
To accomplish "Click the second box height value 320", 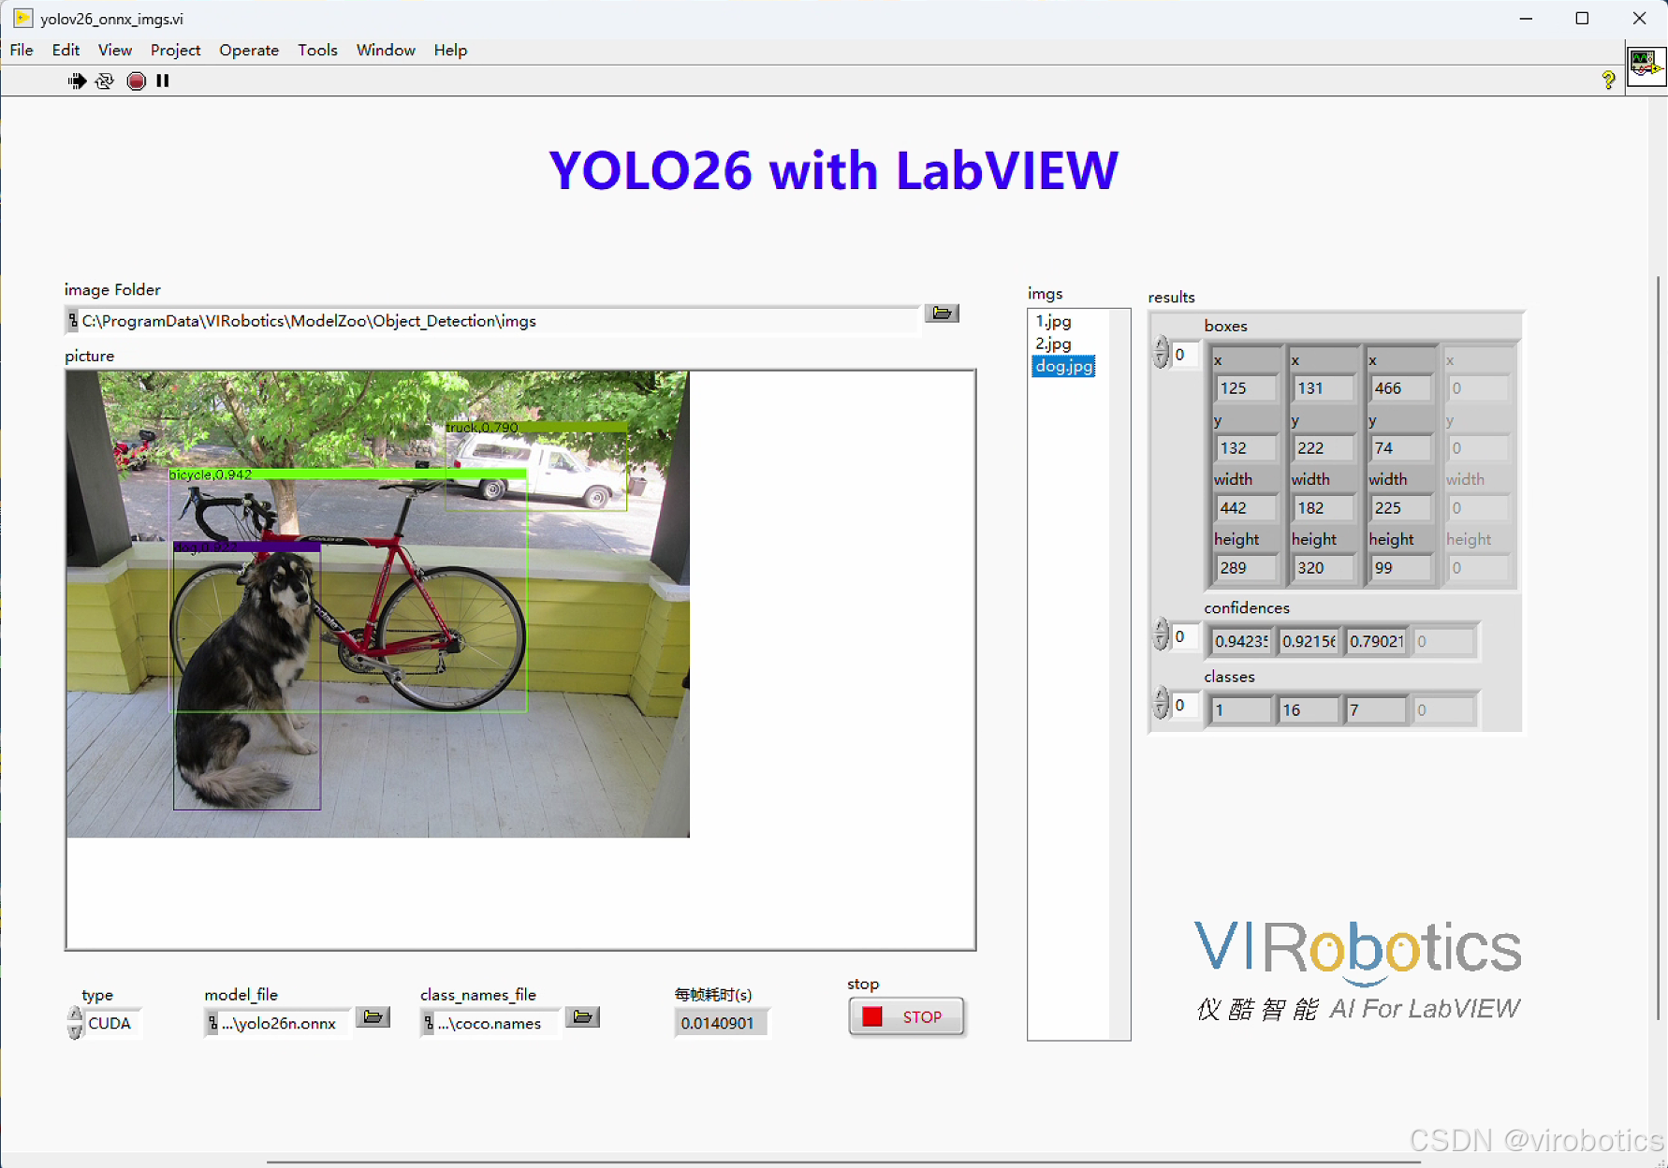I will (1324, 568).
